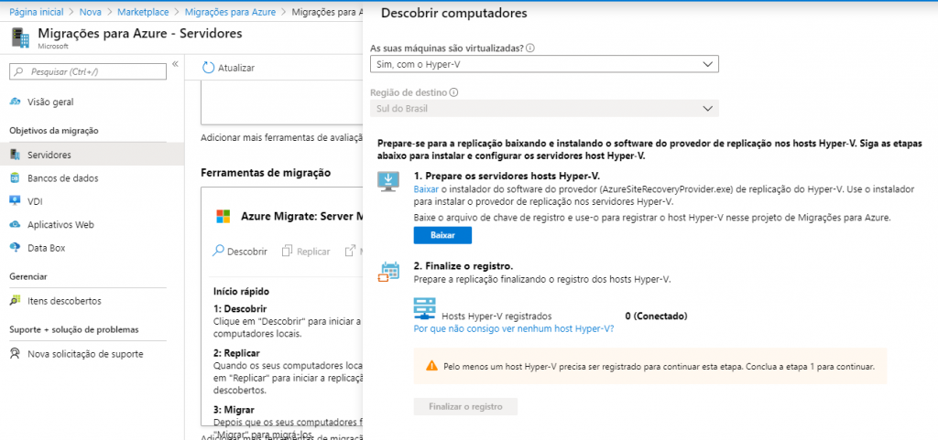This screenshot has width=938, height=440.
Task: Click info icon next to virtualization question
Action: tap(530, 48)
